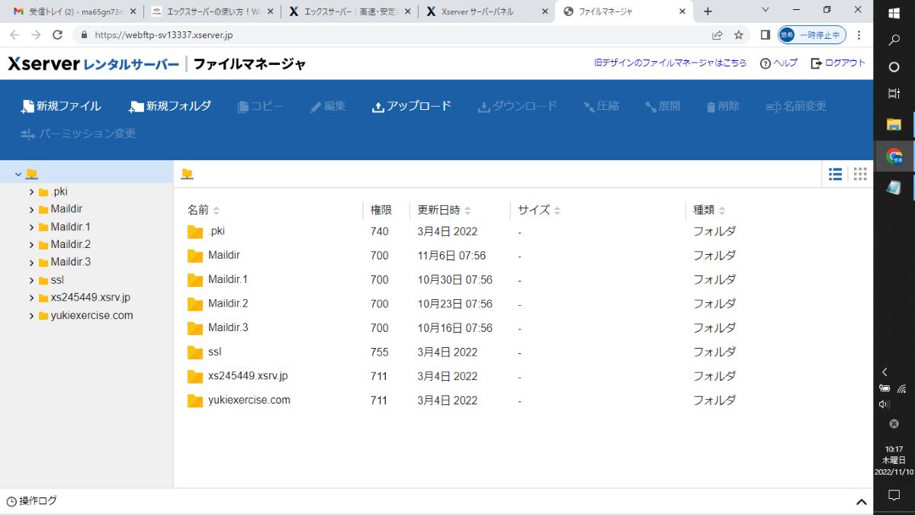Screen dimensions: 915x515
Task: Click the 操作ログ label
Action: (37, 501)
